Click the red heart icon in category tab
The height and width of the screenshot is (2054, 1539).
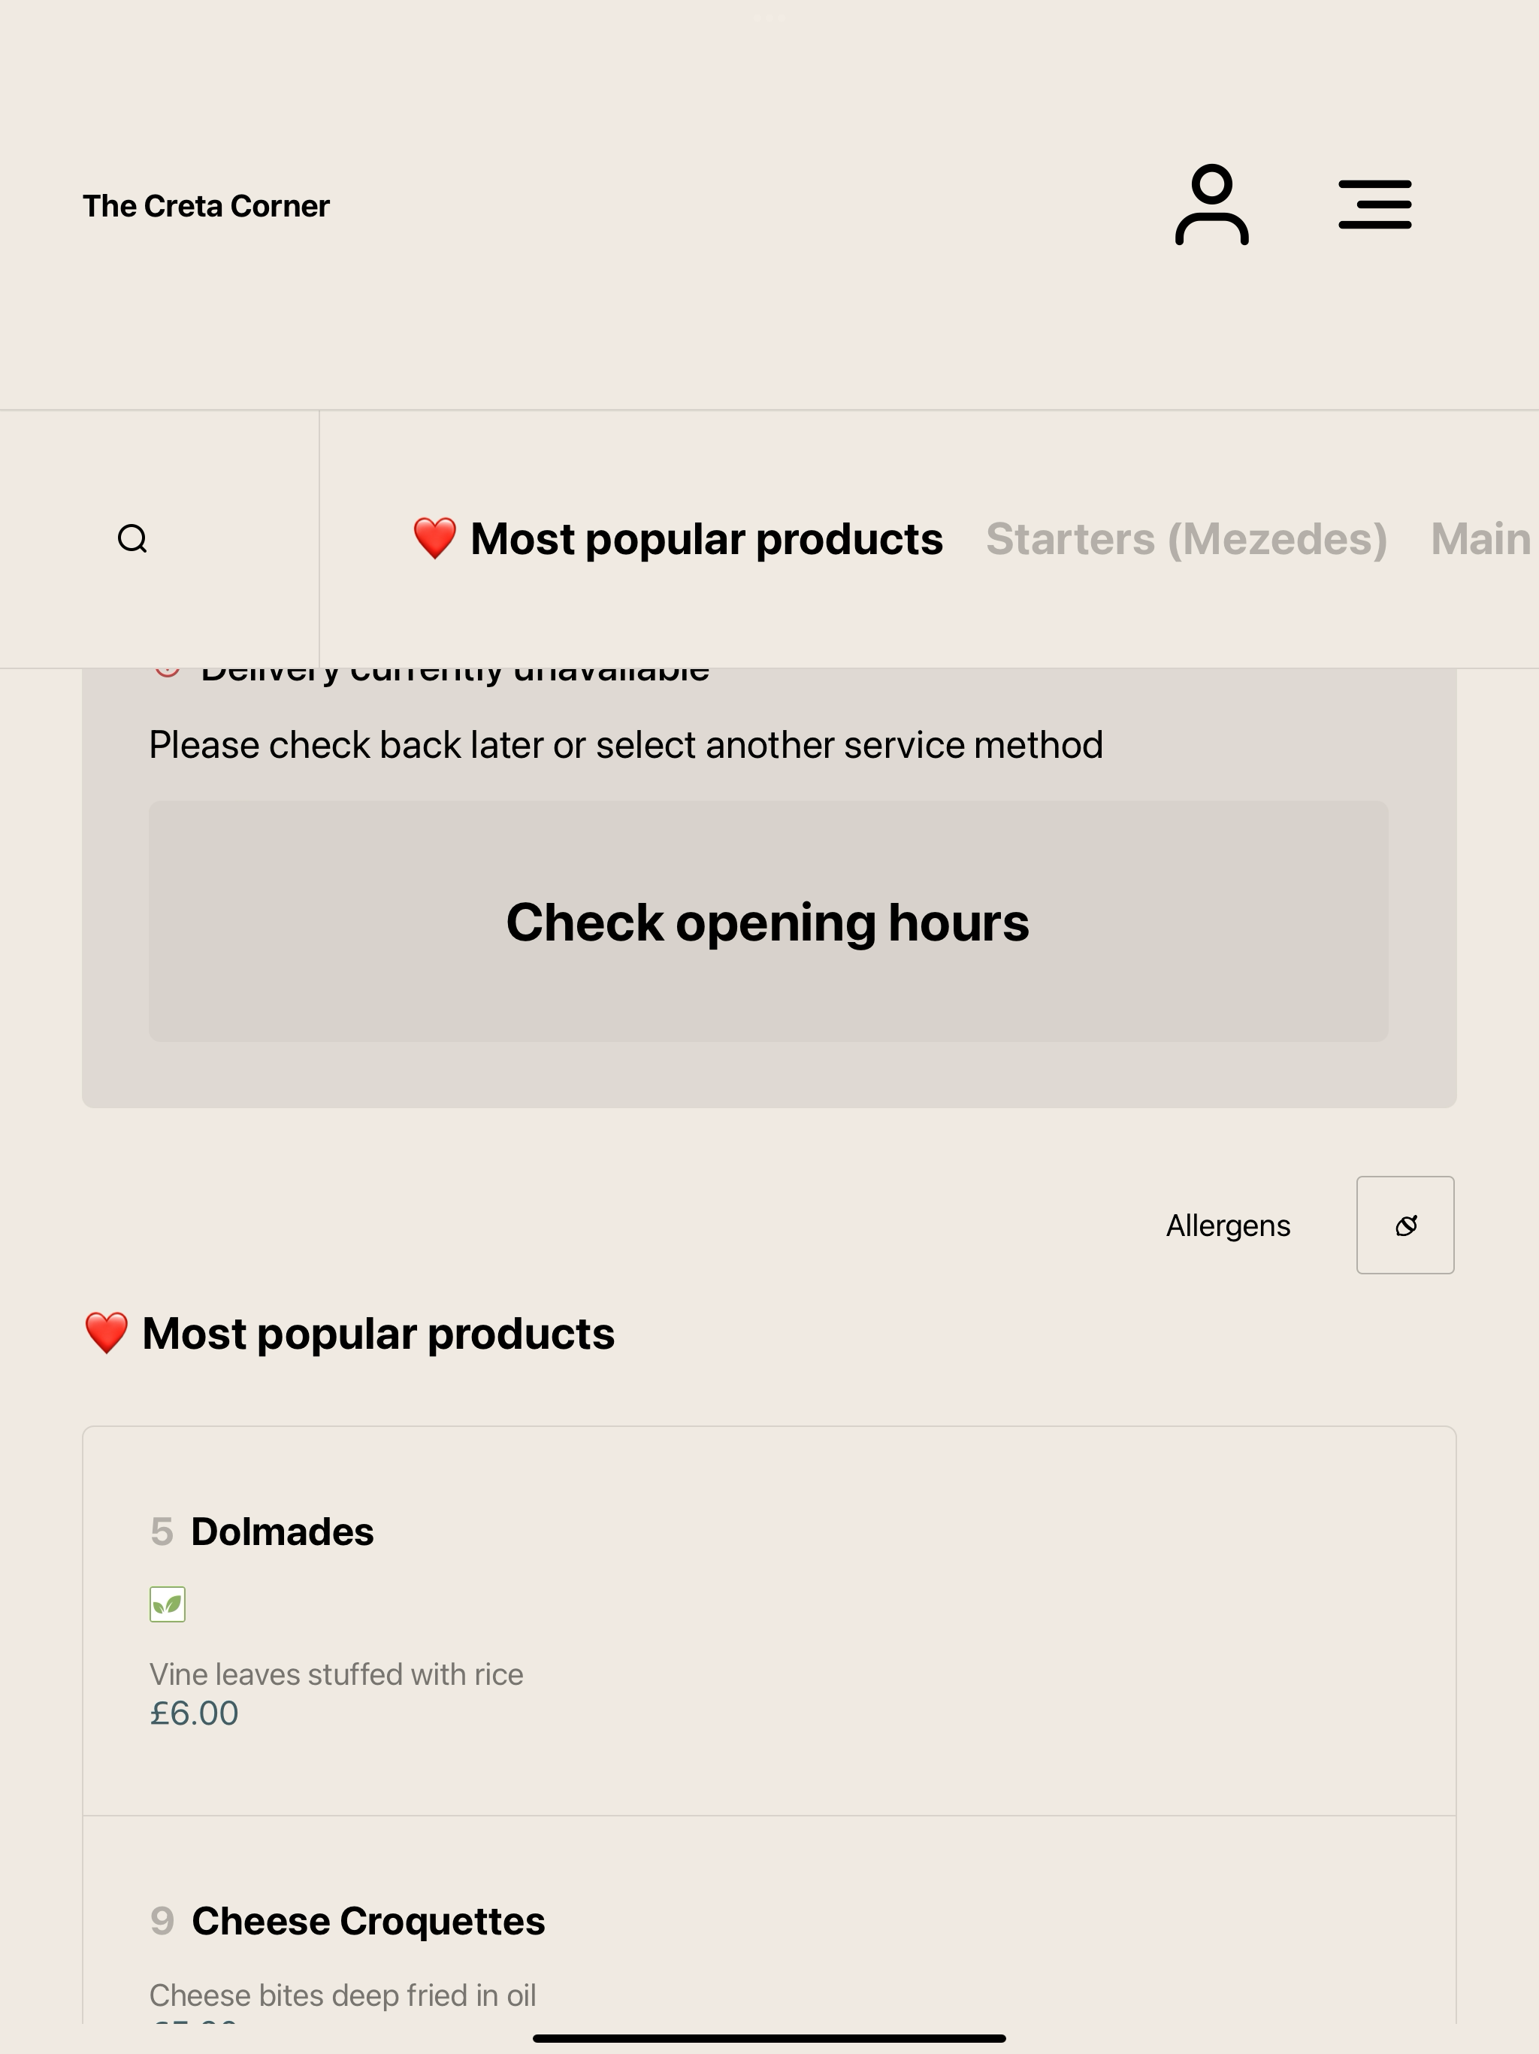434,538
